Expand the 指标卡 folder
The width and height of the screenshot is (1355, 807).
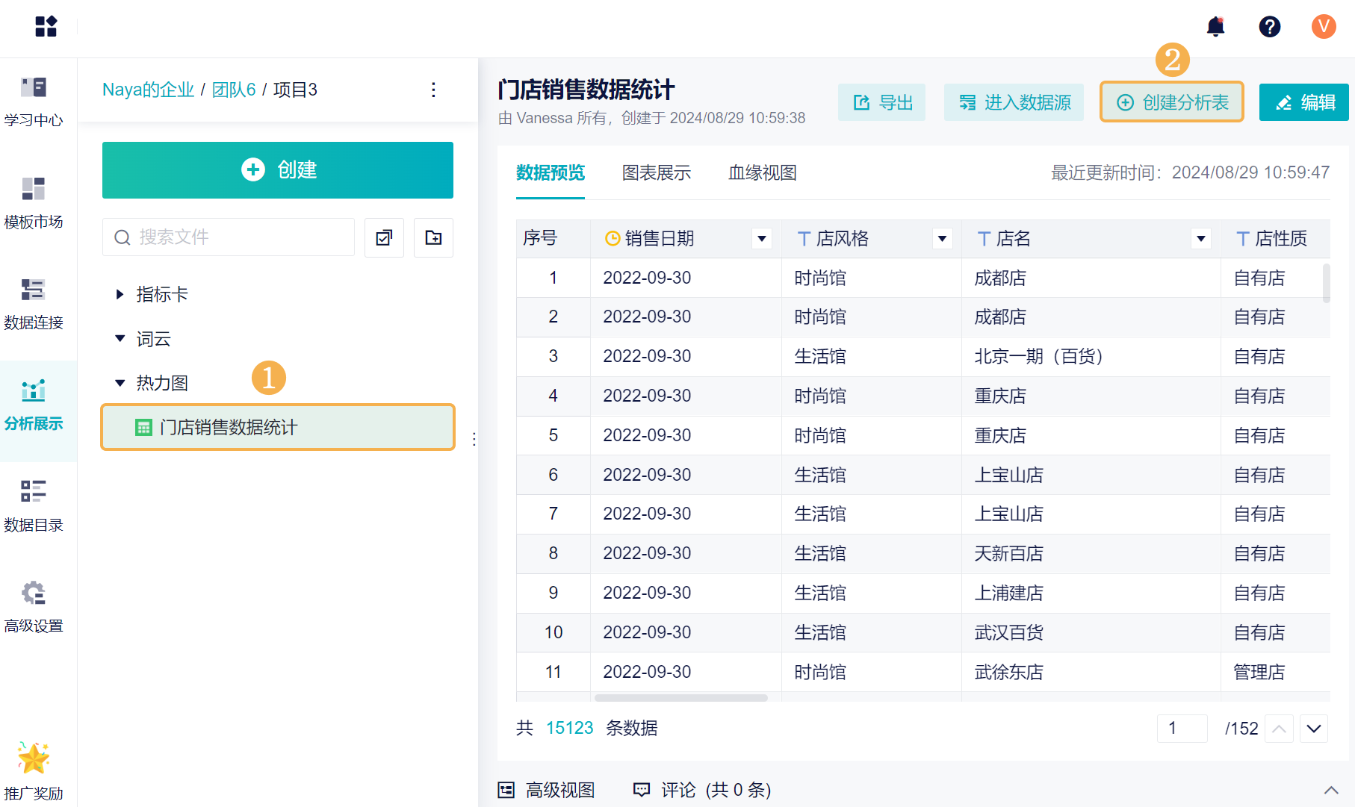point(120,294)
